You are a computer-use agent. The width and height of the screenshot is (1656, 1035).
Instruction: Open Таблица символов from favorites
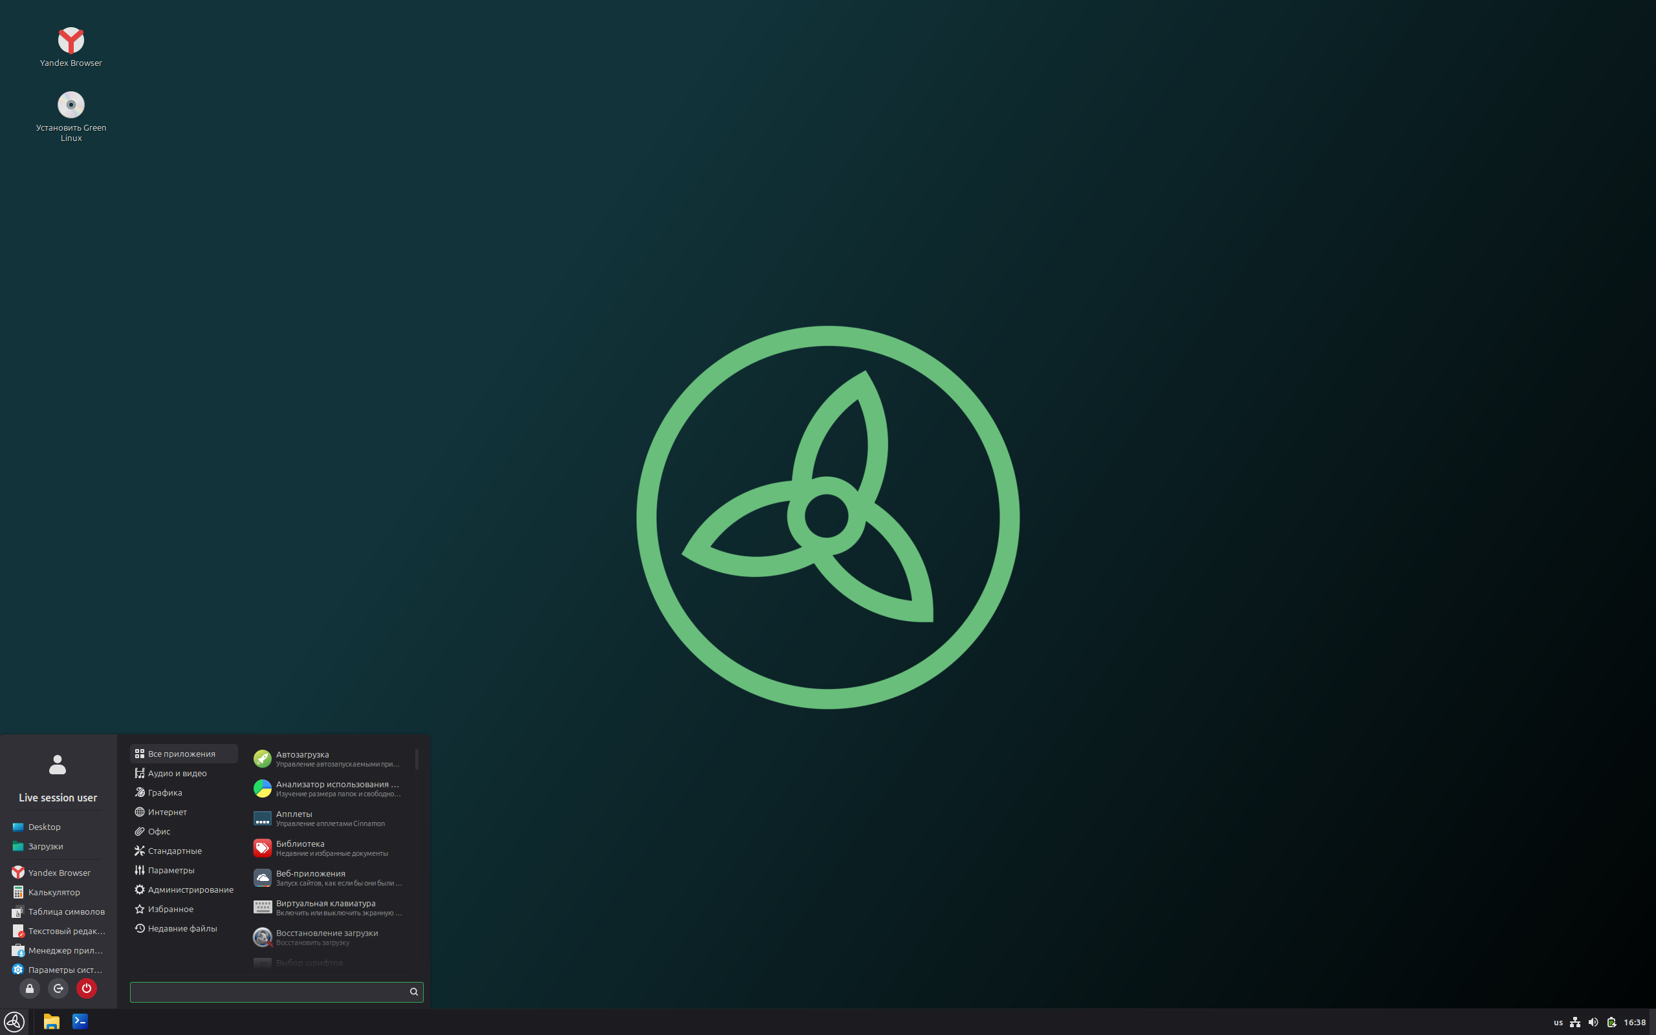(58, 912)
